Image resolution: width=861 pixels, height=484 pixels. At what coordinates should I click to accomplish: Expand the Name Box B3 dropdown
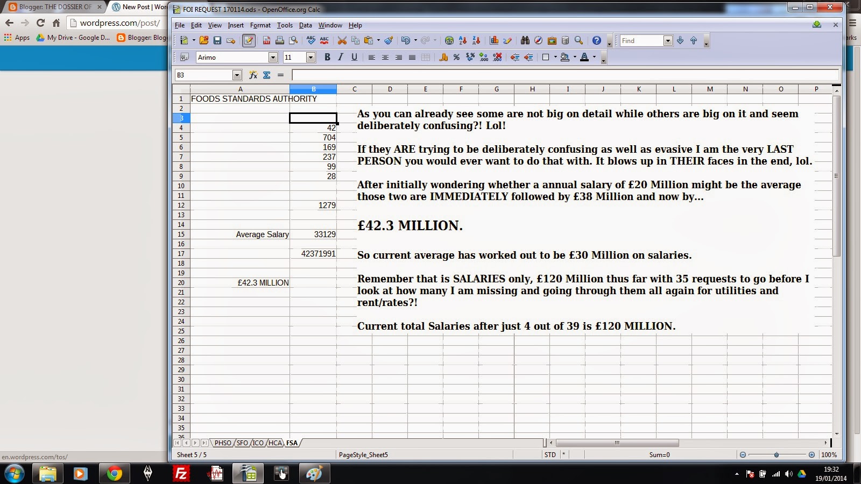point(237,75)
